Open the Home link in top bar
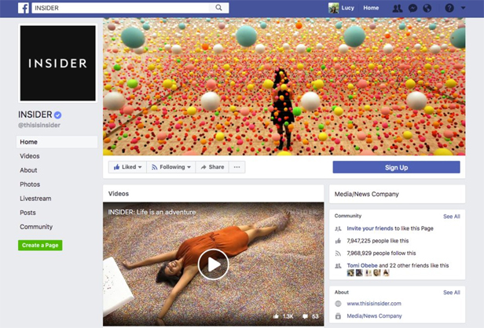 [x=371, y=8]
